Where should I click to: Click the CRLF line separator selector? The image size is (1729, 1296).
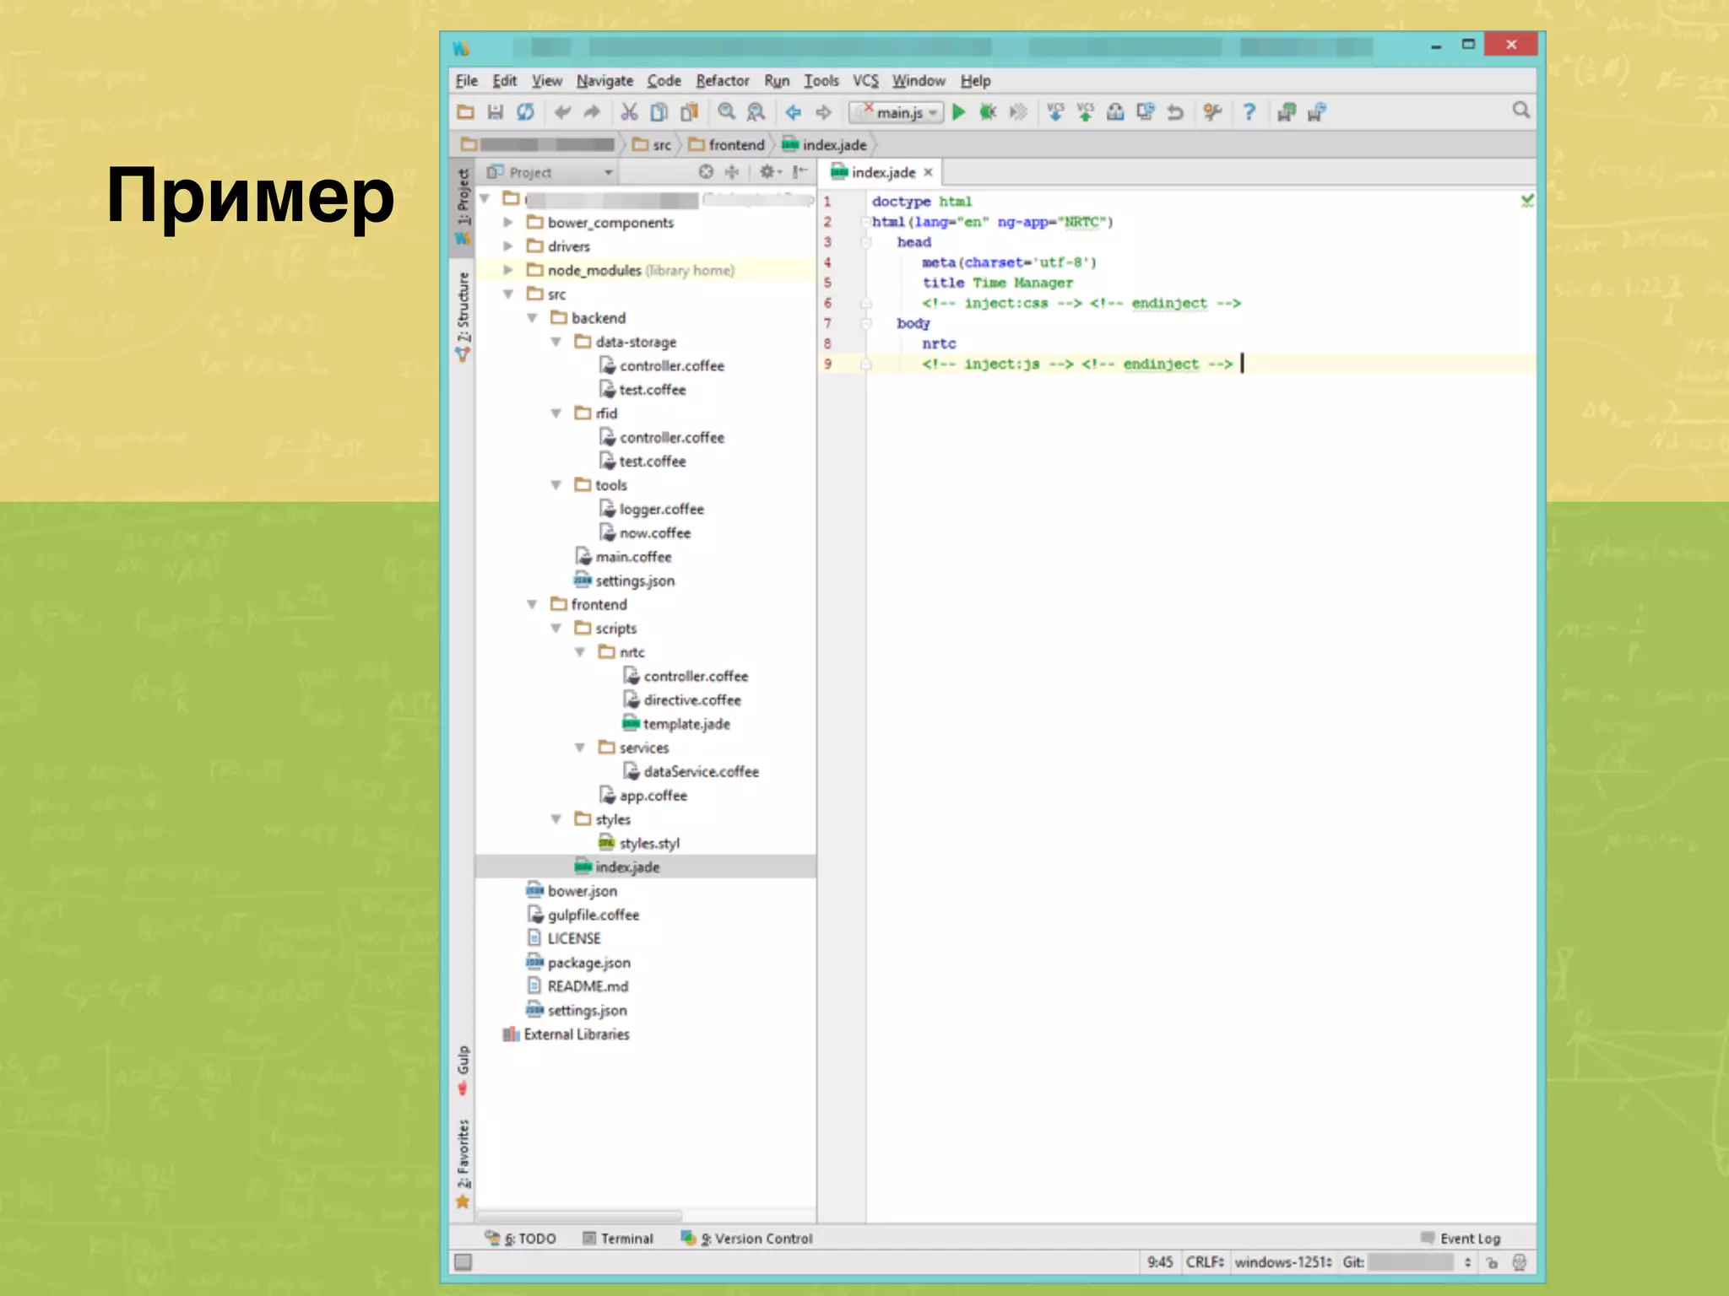tap(1205, 1262)
